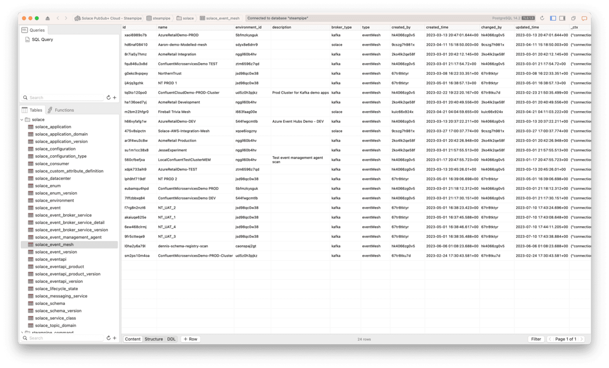This screenshot has width=609, height=368.
Task: Open the orange feedback chat bubble icon
Action: [x=584, y=18]
